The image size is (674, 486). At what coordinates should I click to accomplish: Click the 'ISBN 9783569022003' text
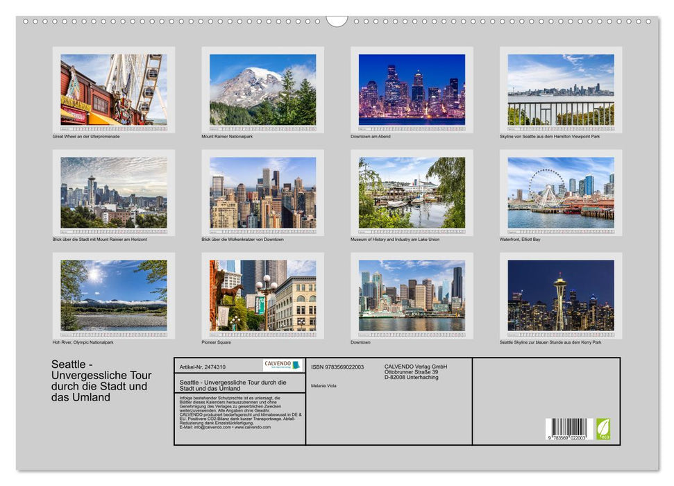click(337, 367)
